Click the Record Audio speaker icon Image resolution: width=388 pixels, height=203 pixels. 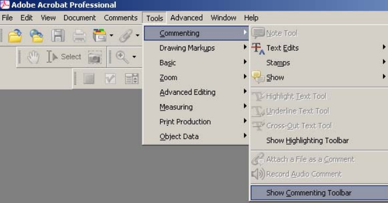258,174
